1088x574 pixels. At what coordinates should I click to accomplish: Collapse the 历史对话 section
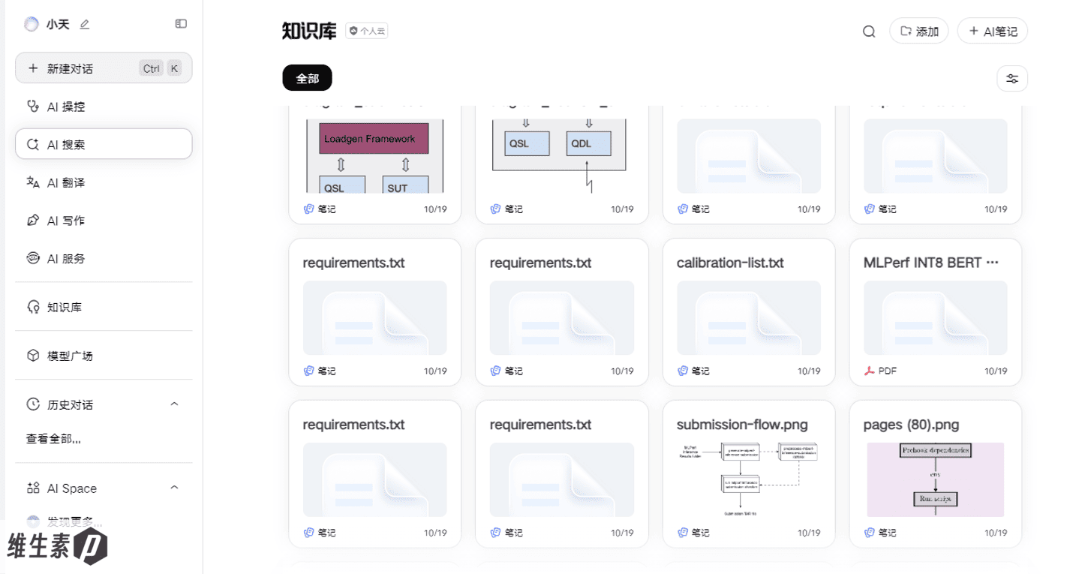click(174, 404)
